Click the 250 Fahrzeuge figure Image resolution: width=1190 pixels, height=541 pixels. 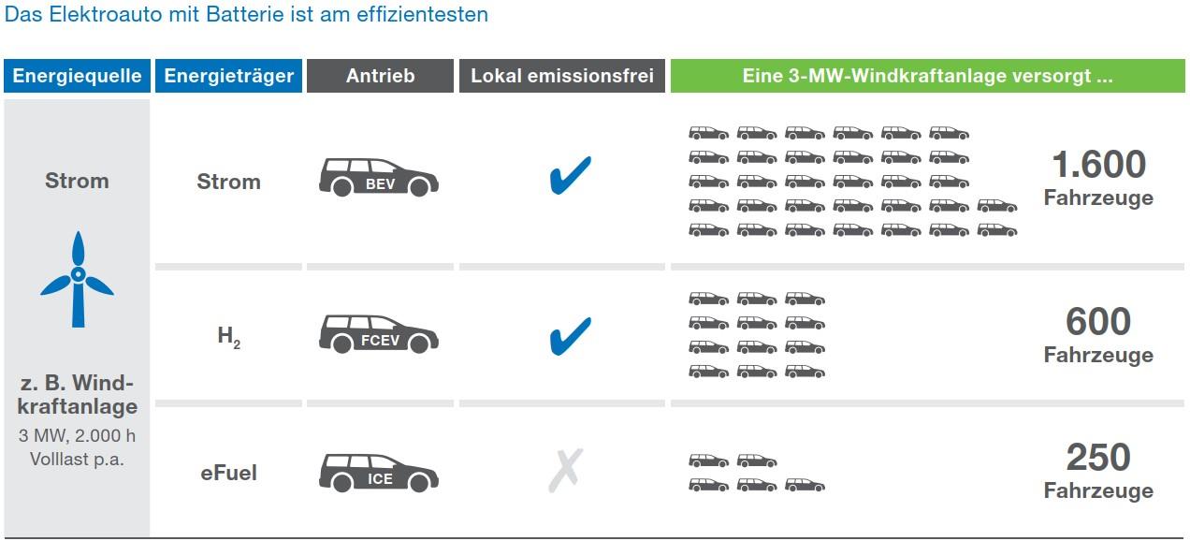pyautogui.click(x=1098, y=471)
